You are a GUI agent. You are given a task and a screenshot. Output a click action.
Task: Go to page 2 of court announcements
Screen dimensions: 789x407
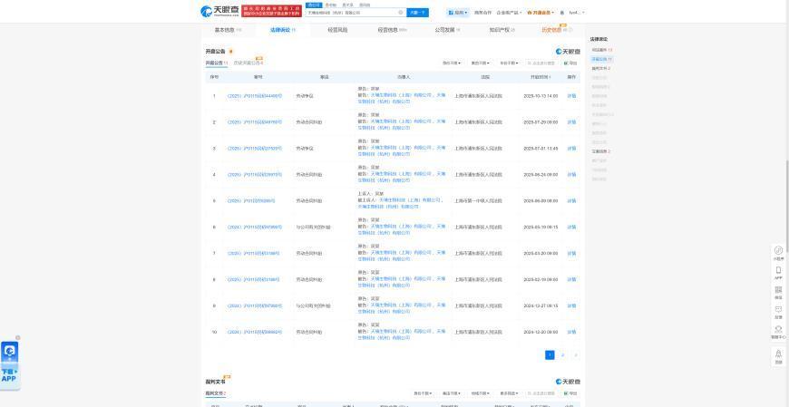(x=562, y=355)
